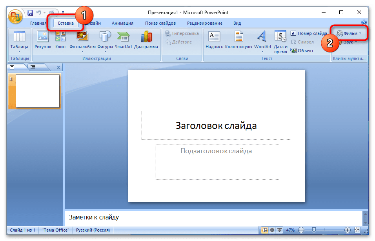The image size is (375, 241).
Task: Click the disabled Действие button
Action: tap(178, 42)
